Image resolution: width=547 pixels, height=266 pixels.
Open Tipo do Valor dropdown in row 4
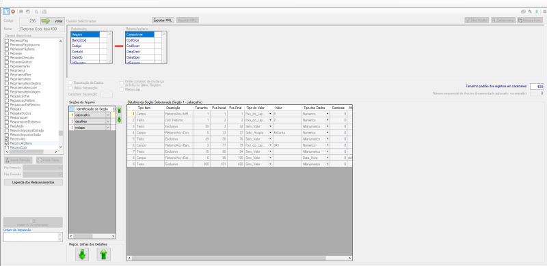pyautogui.click(x=270, y=132)
